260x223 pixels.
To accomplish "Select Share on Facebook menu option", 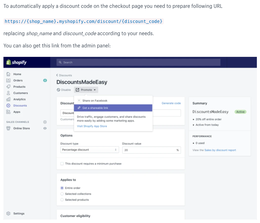I will click(x=113, y=101).
